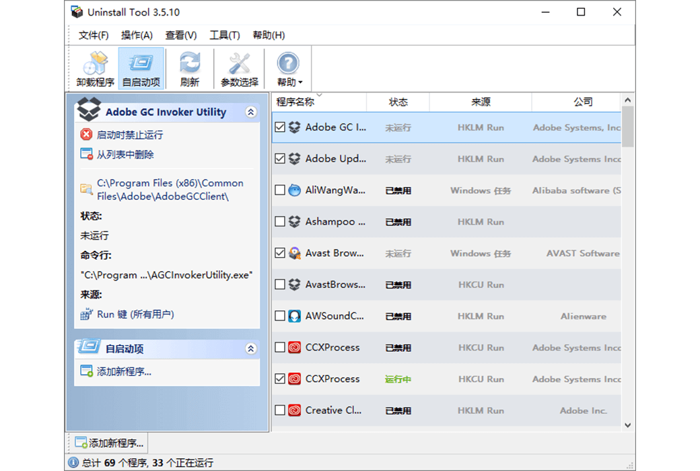Click 添加新程序... in the side panel
700x471 pixels.
(124, 371)
